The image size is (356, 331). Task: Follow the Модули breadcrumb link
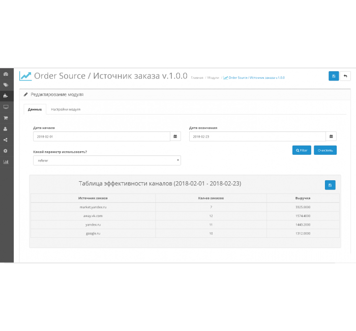(213, 78)
